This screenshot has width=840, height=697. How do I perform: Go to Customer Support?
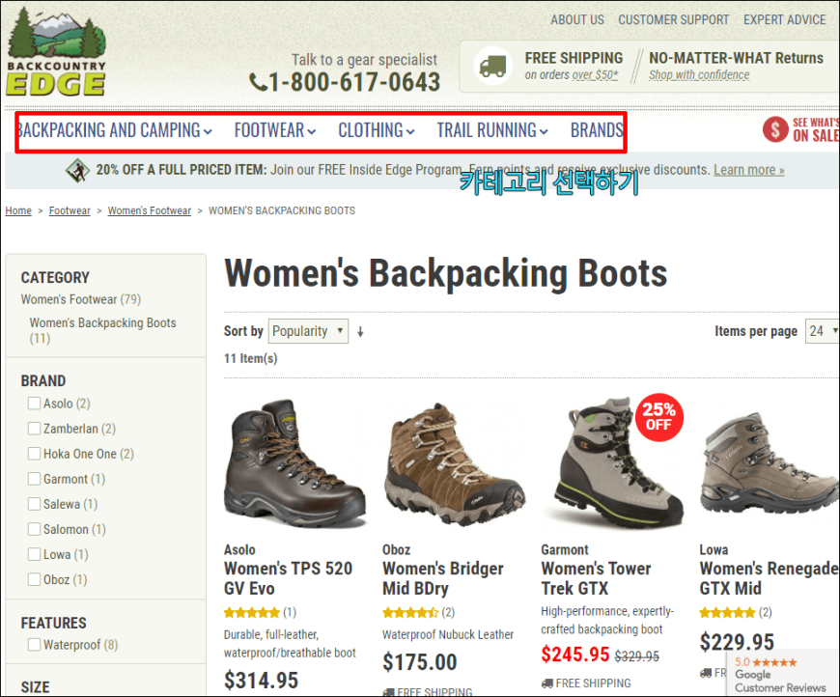point(673,20)
